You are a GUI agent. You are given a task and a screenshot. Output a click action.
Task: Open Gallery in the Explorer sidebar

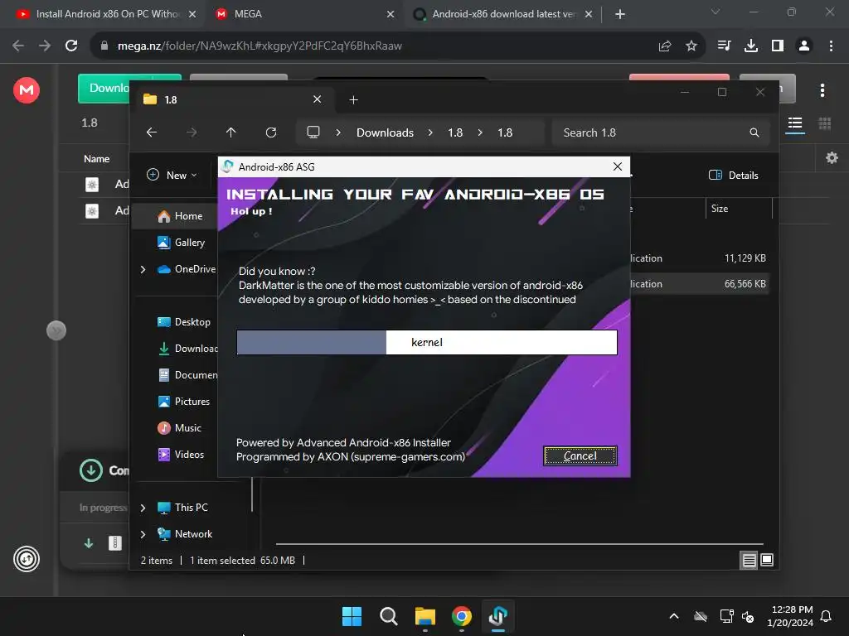point(182,243)
